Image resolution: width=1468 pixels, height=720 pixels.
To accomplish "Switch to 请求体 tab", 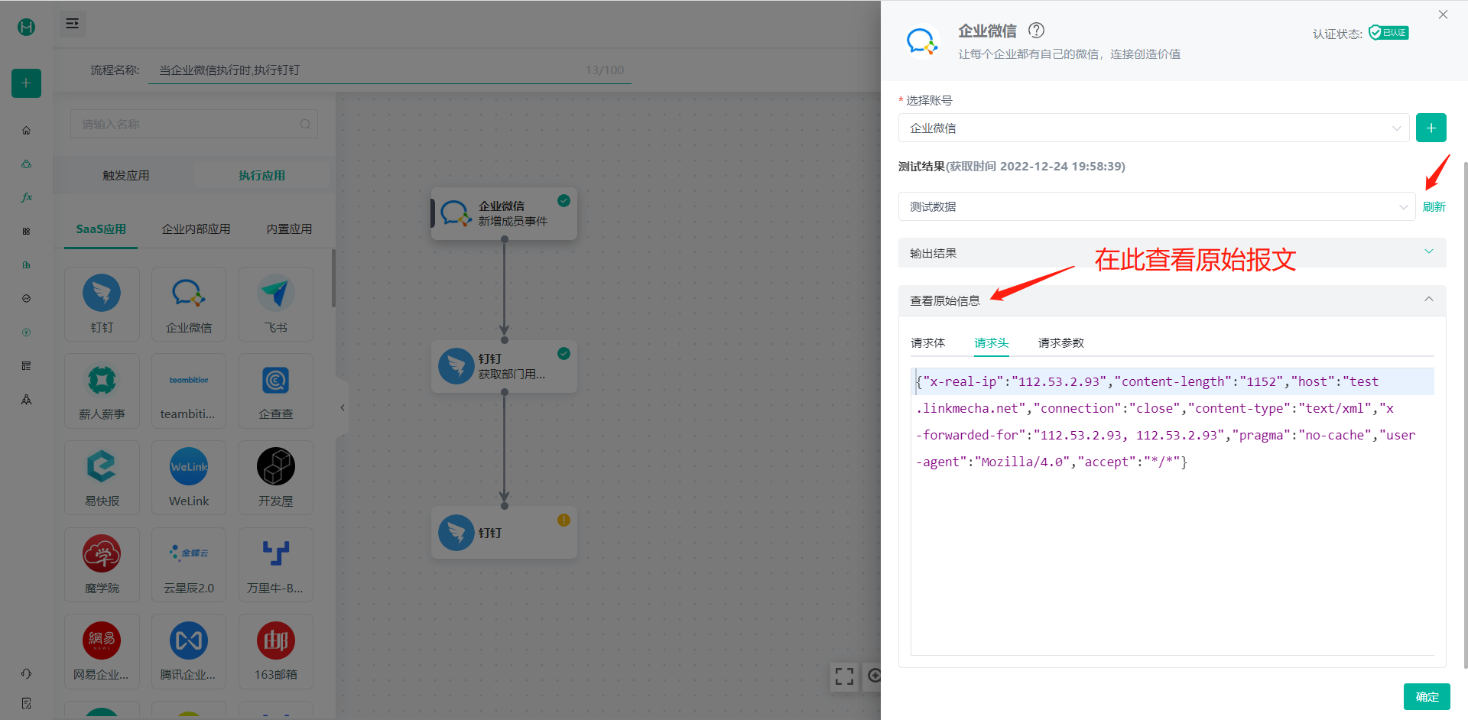I will (927, 342).
